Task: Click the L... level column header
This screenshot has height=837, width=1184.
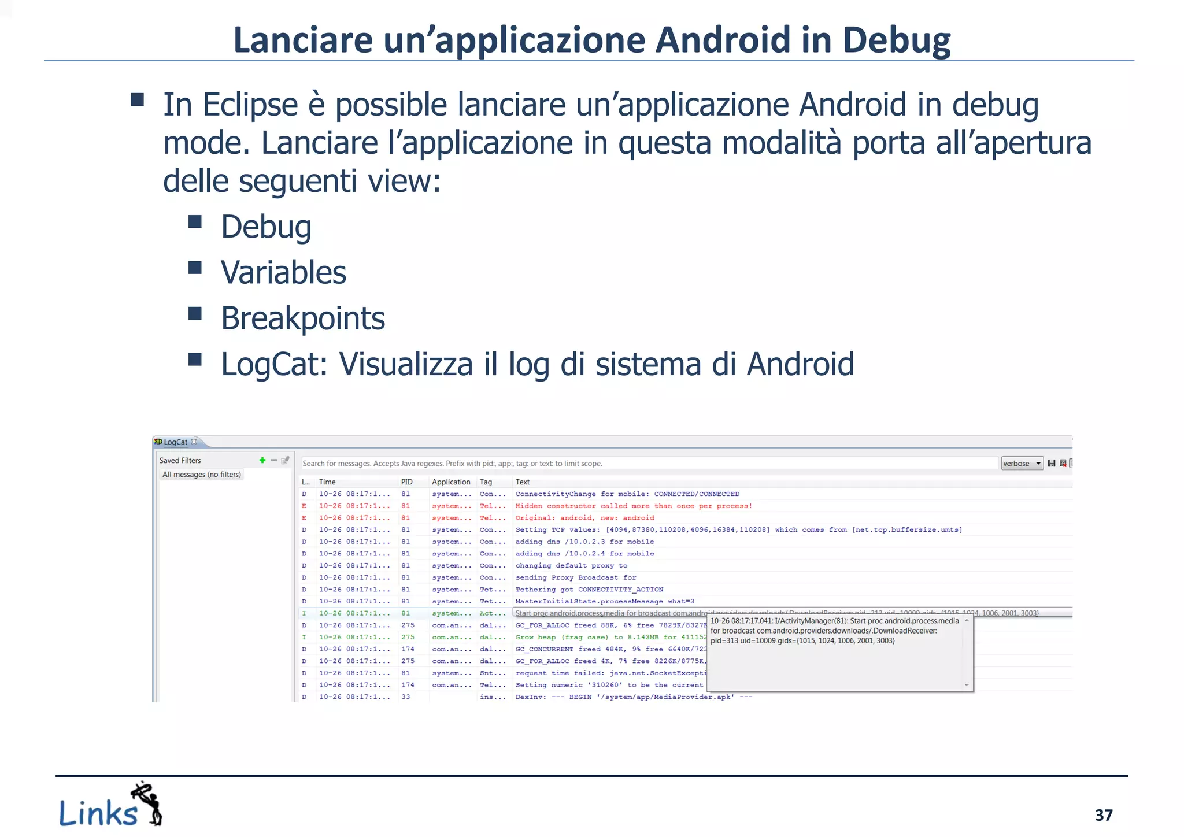Action: coord(306,482)
